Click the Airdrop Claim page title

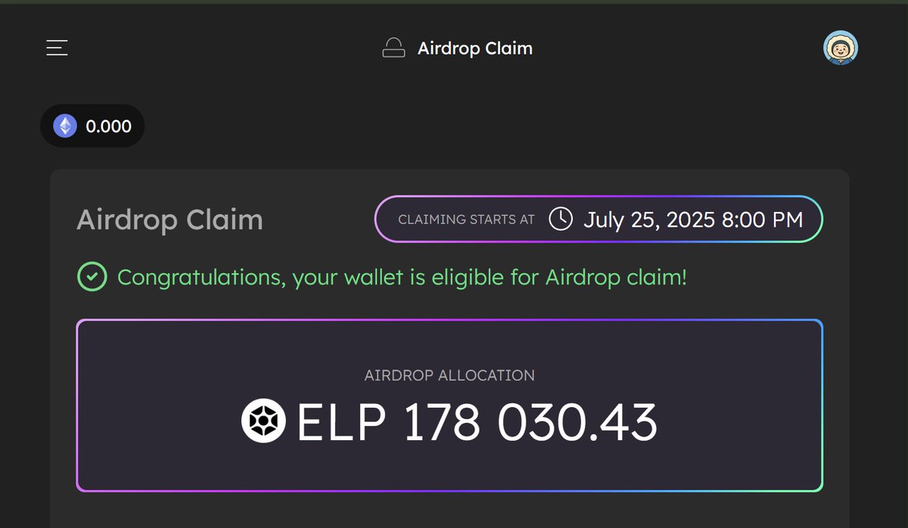(x=475, y=48)
